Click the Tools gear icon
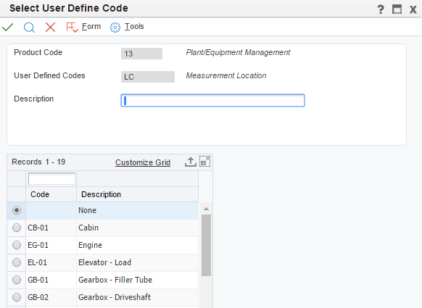Image resolution: width=422 pixels, height=308 pixels. (x=115, y=28)
